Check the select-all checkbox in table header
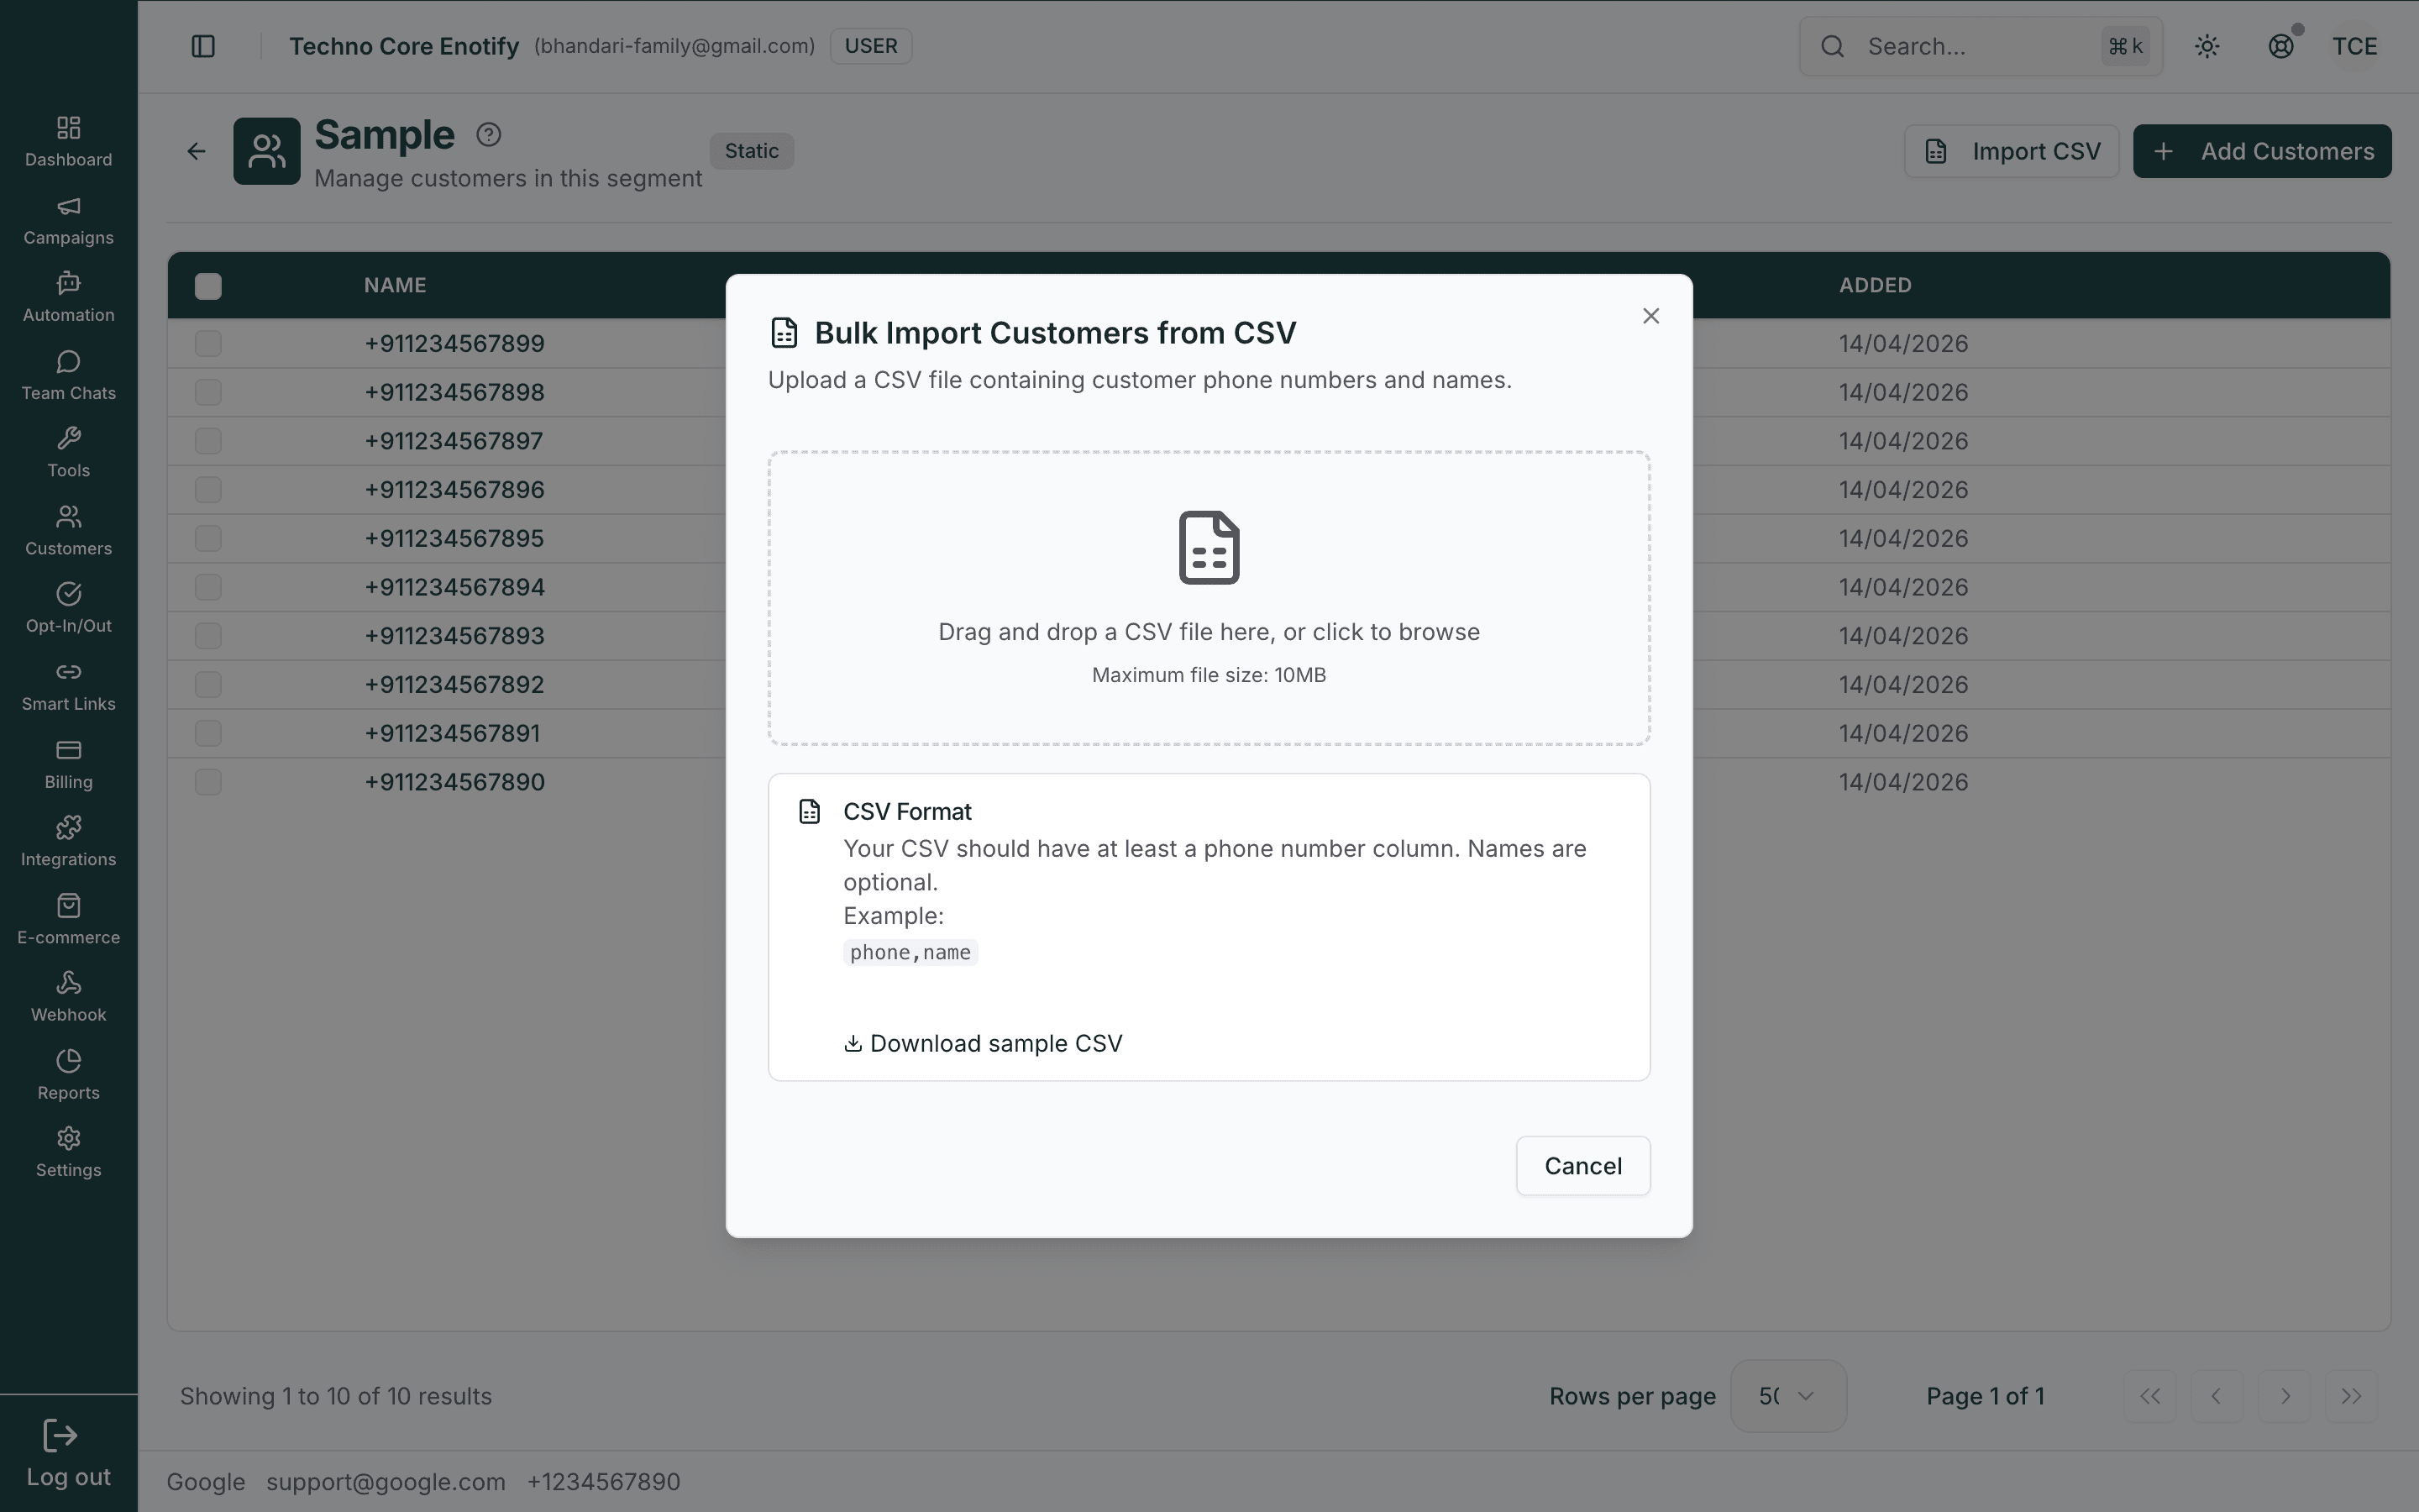 [208, 286]
